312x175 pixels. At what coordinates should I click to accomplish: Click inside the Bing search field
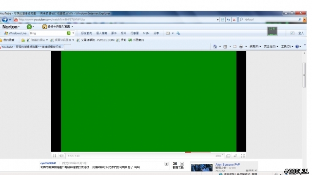tap(48, 33)
